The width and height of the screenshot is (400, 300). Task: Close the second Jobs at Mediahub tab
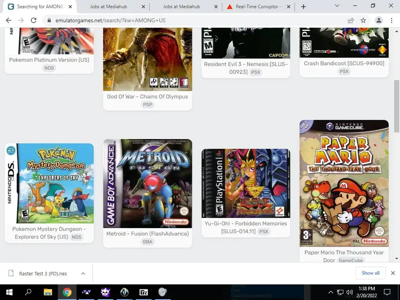[x=216, y=7]
